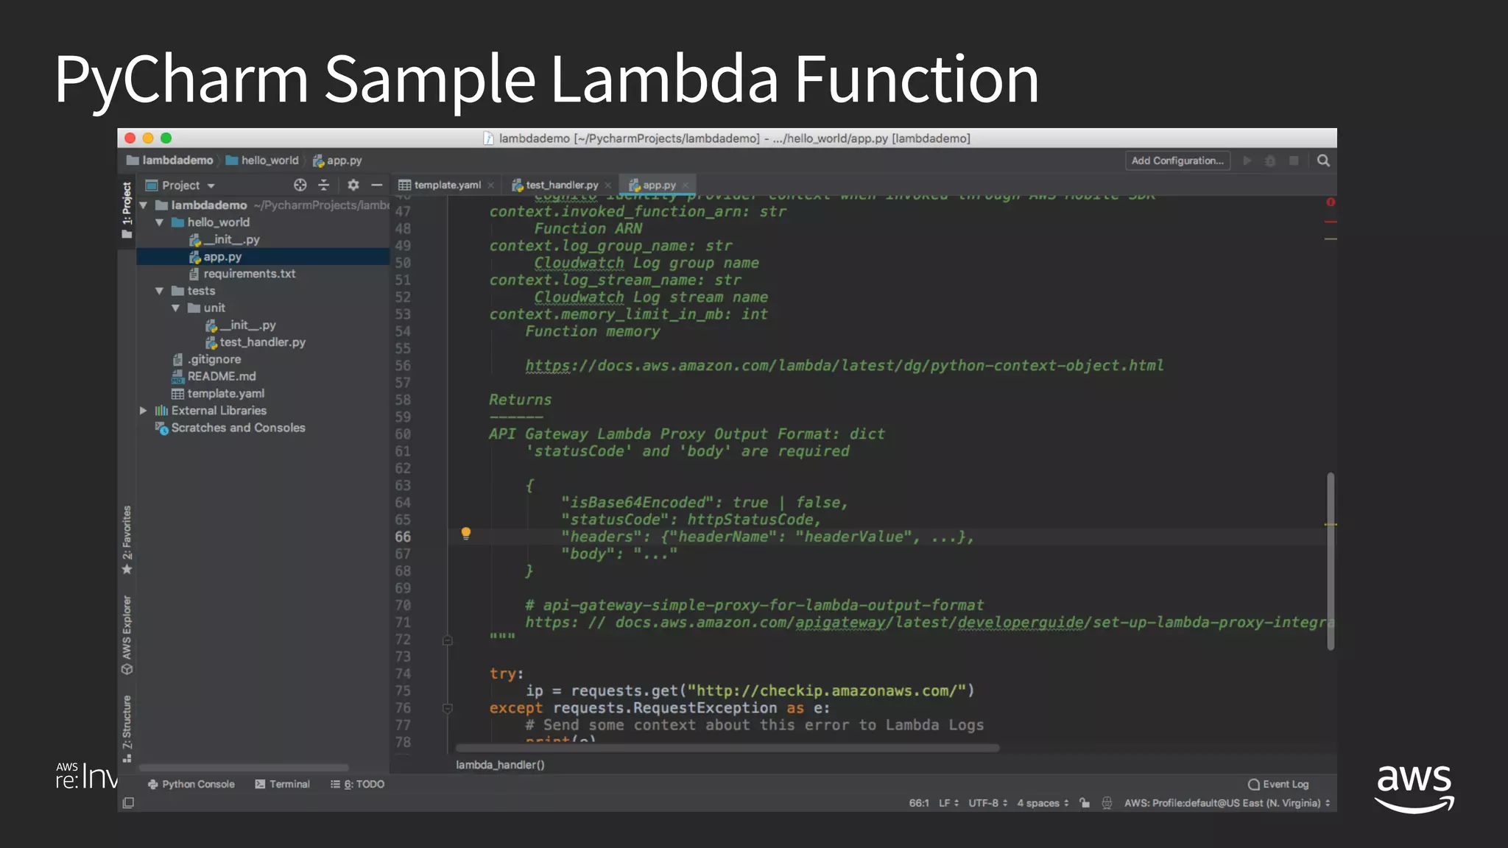Switch to the template.yaml tab
Image resolution: width=1508 pixels, height=848 pixels.
[x=446, y=185]
